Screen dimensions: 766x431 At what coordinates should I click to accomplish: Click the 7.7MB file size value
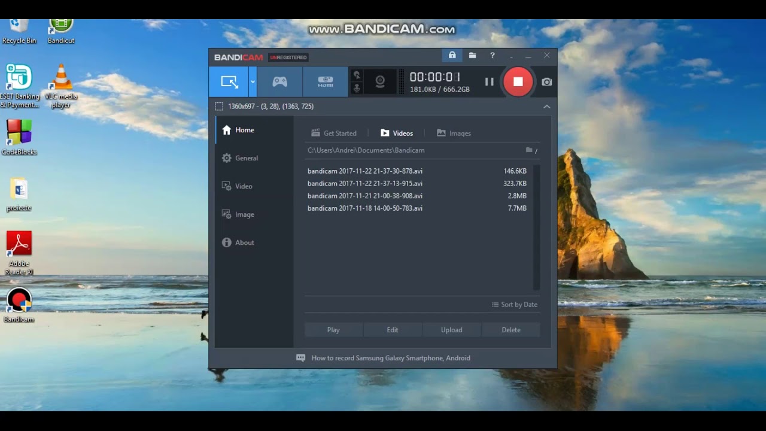518,208
